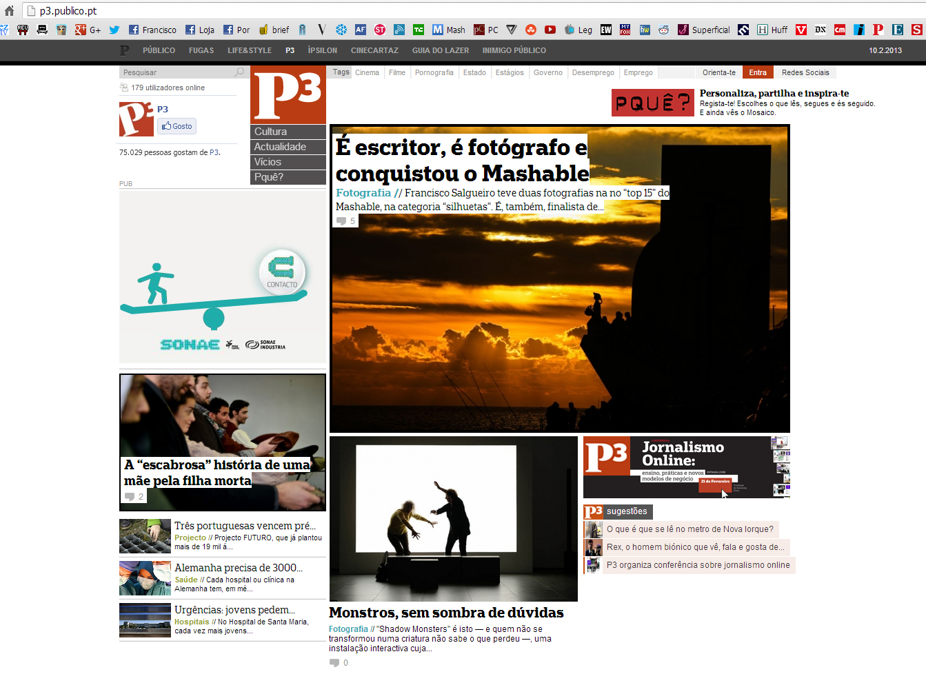This screenshot has height=674, width=926.
Task: Open the YouTube bookmark icon
Action: coord(550,30)
